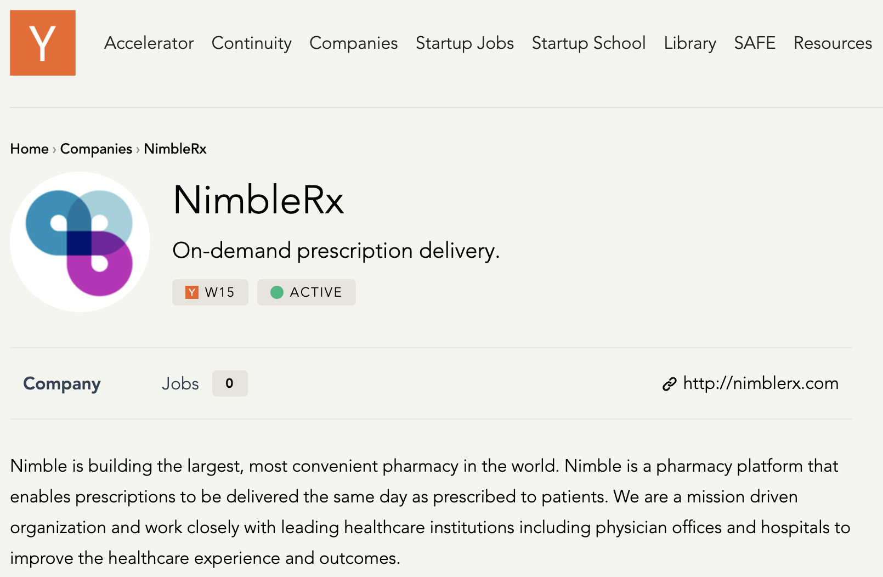The height and width of the screenshot is (577, 883).
Task: Select the Company tab
Action: pos(62,383)
